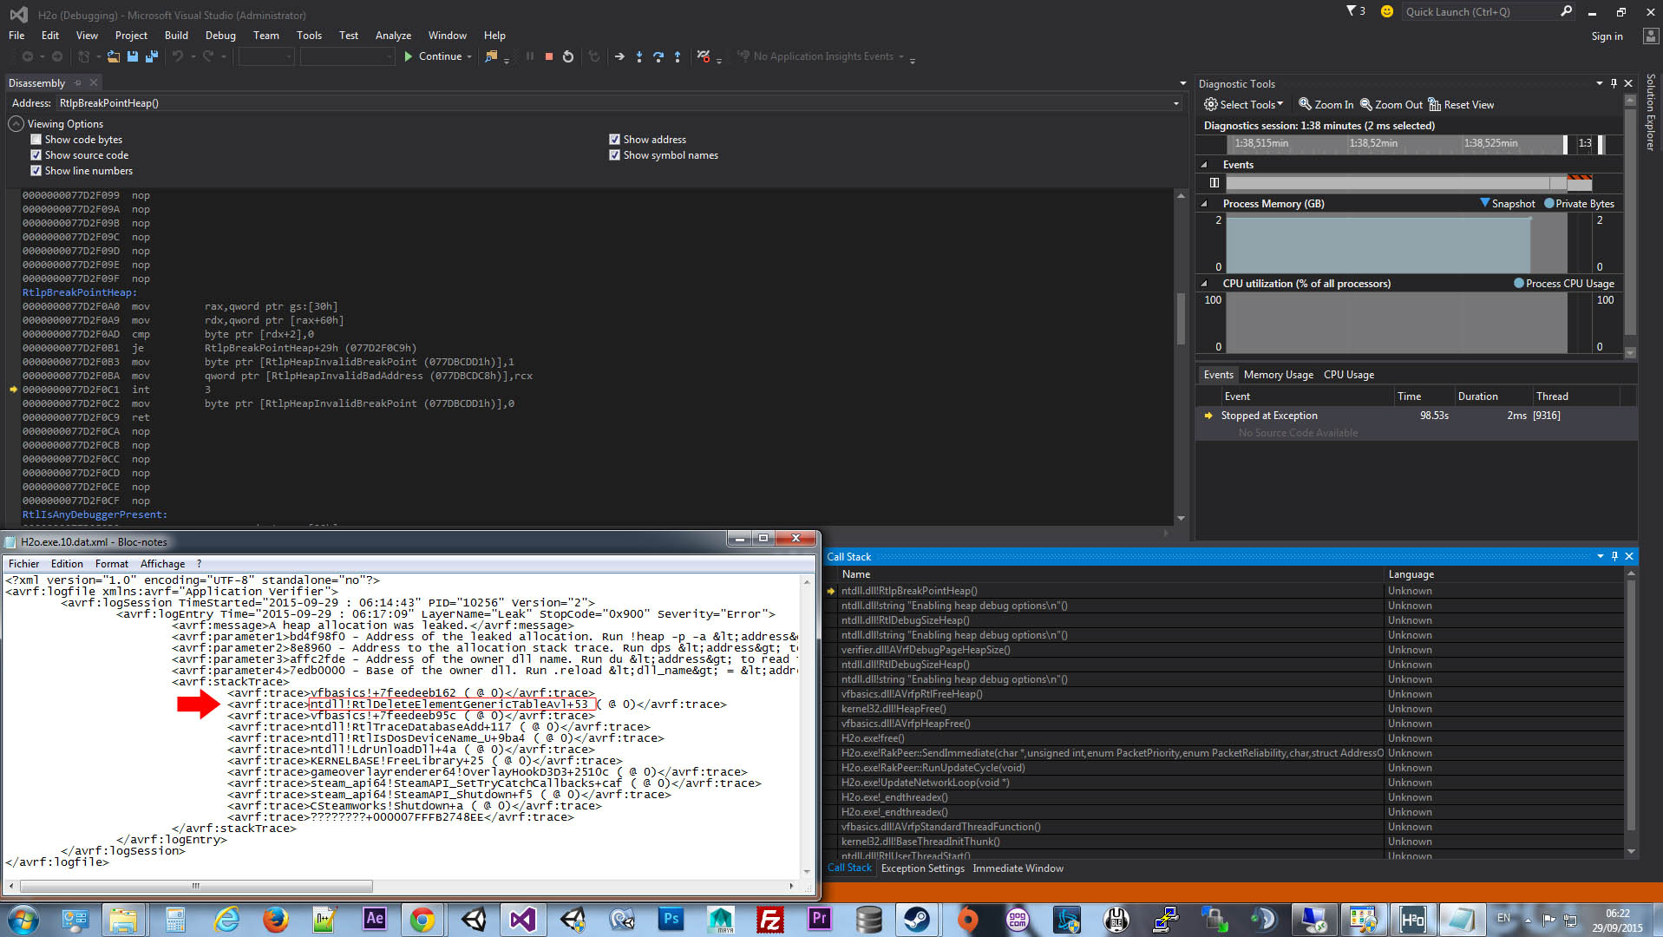The width and height of the screenshot is (1663, 937).
Task: Collapse the CPU utilization graph section
Action: tap(1204, 284)
